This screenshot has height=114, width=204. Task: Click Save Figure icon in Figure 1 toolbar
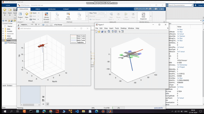point(102,32)
